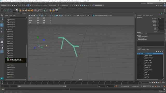Select the arrow Select tool in toolbox

[x=2, y=16]
